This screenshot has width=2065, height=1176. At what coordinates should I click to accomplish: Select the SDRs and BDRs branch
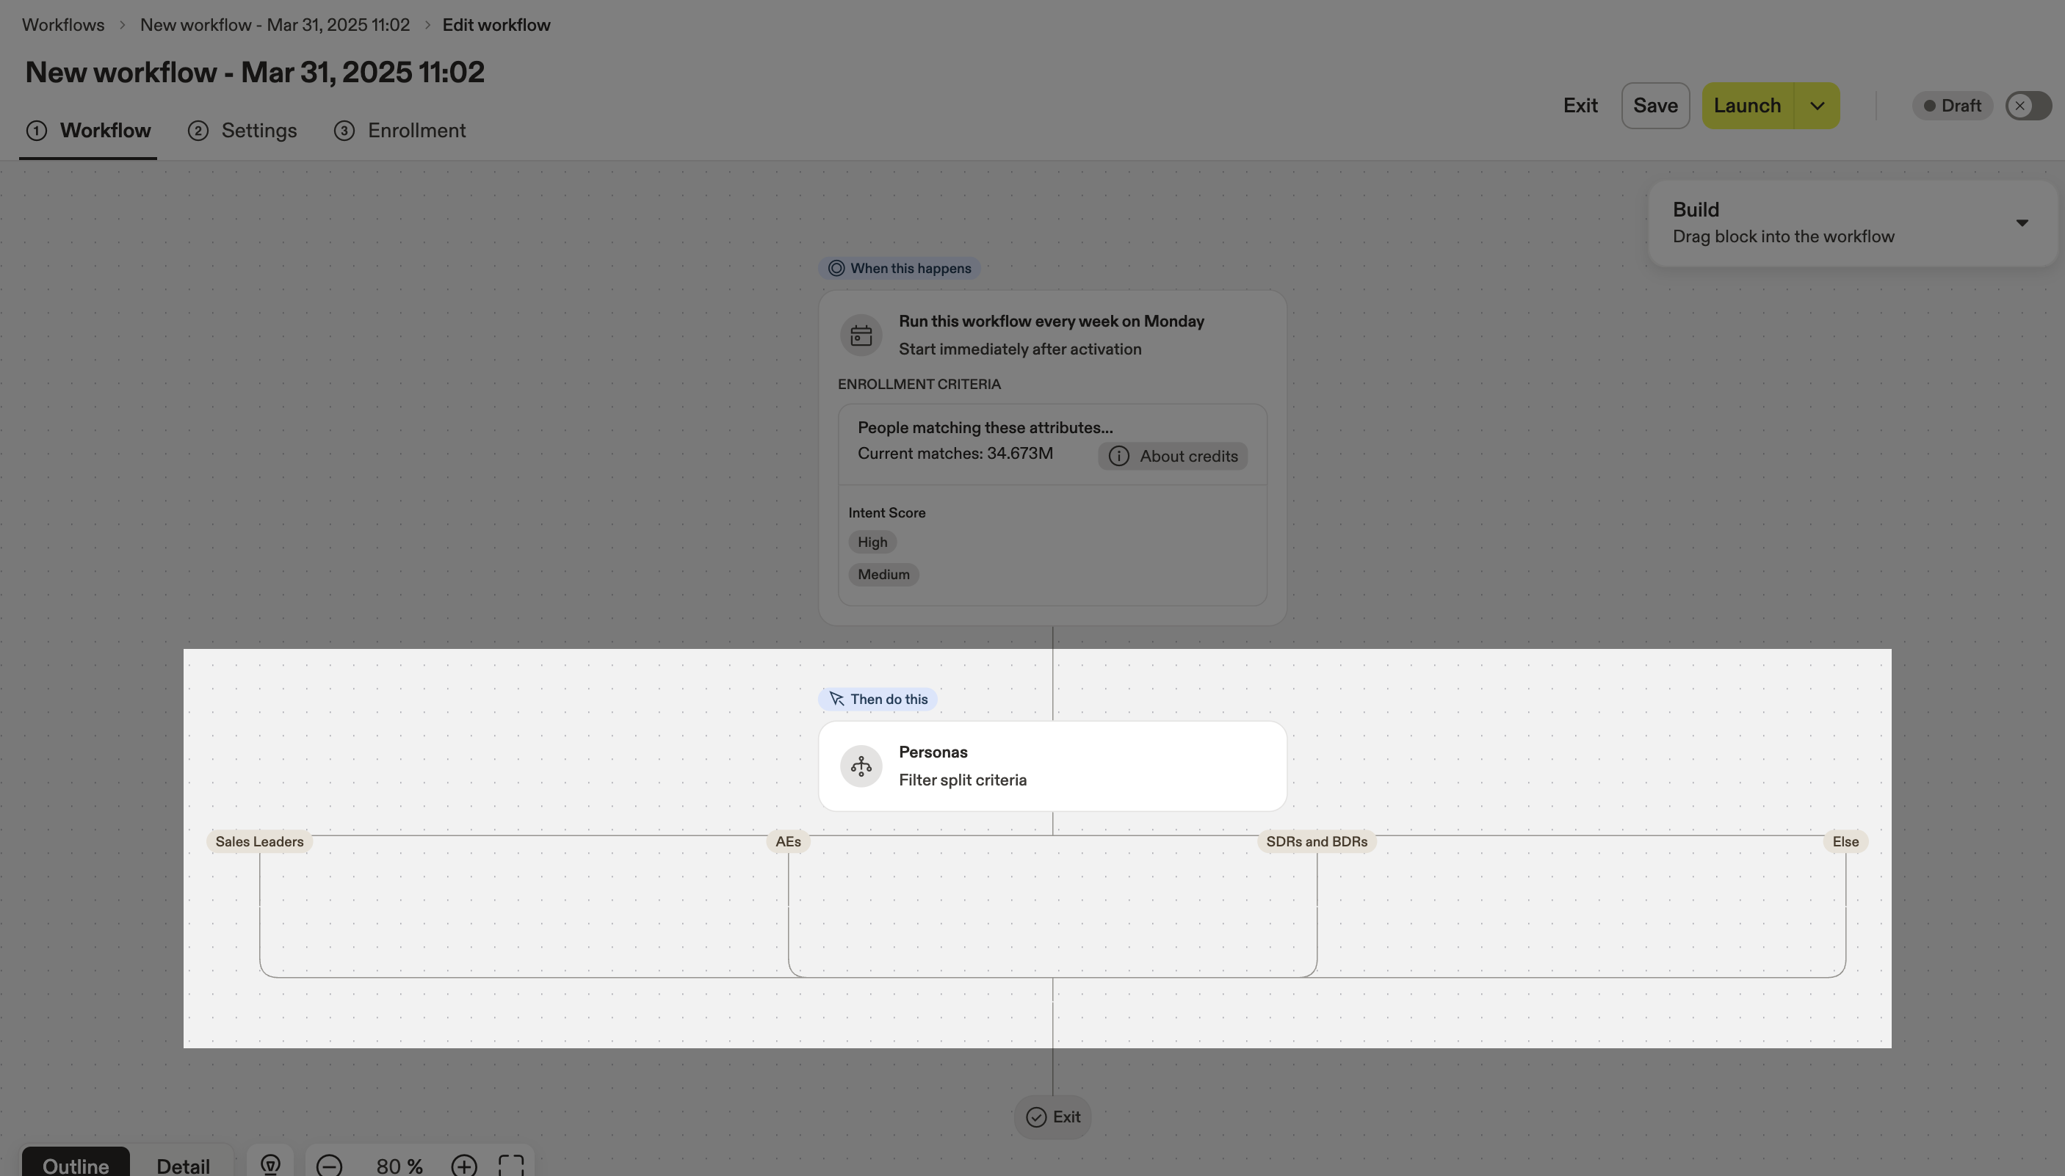point(1316,841)
